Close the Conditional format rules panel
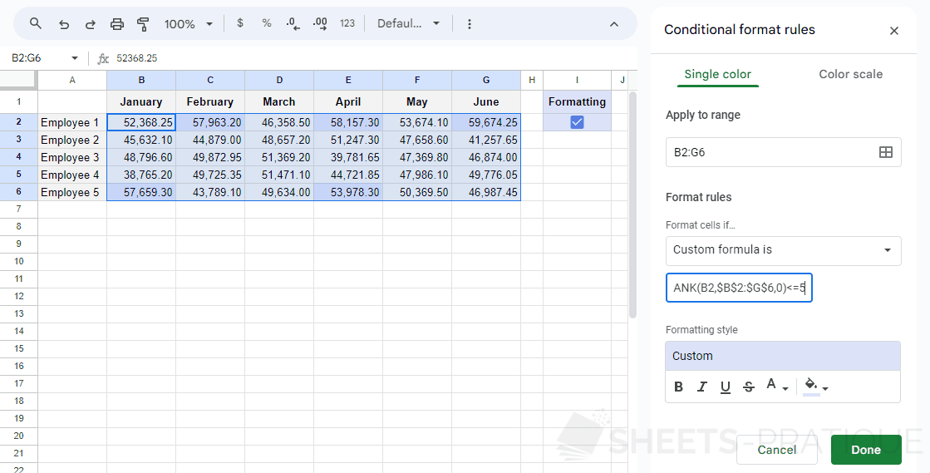 coord(893,31)
